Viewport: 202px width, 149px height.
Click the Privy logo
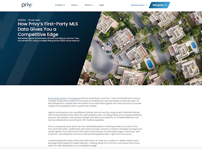click(27, 5)
